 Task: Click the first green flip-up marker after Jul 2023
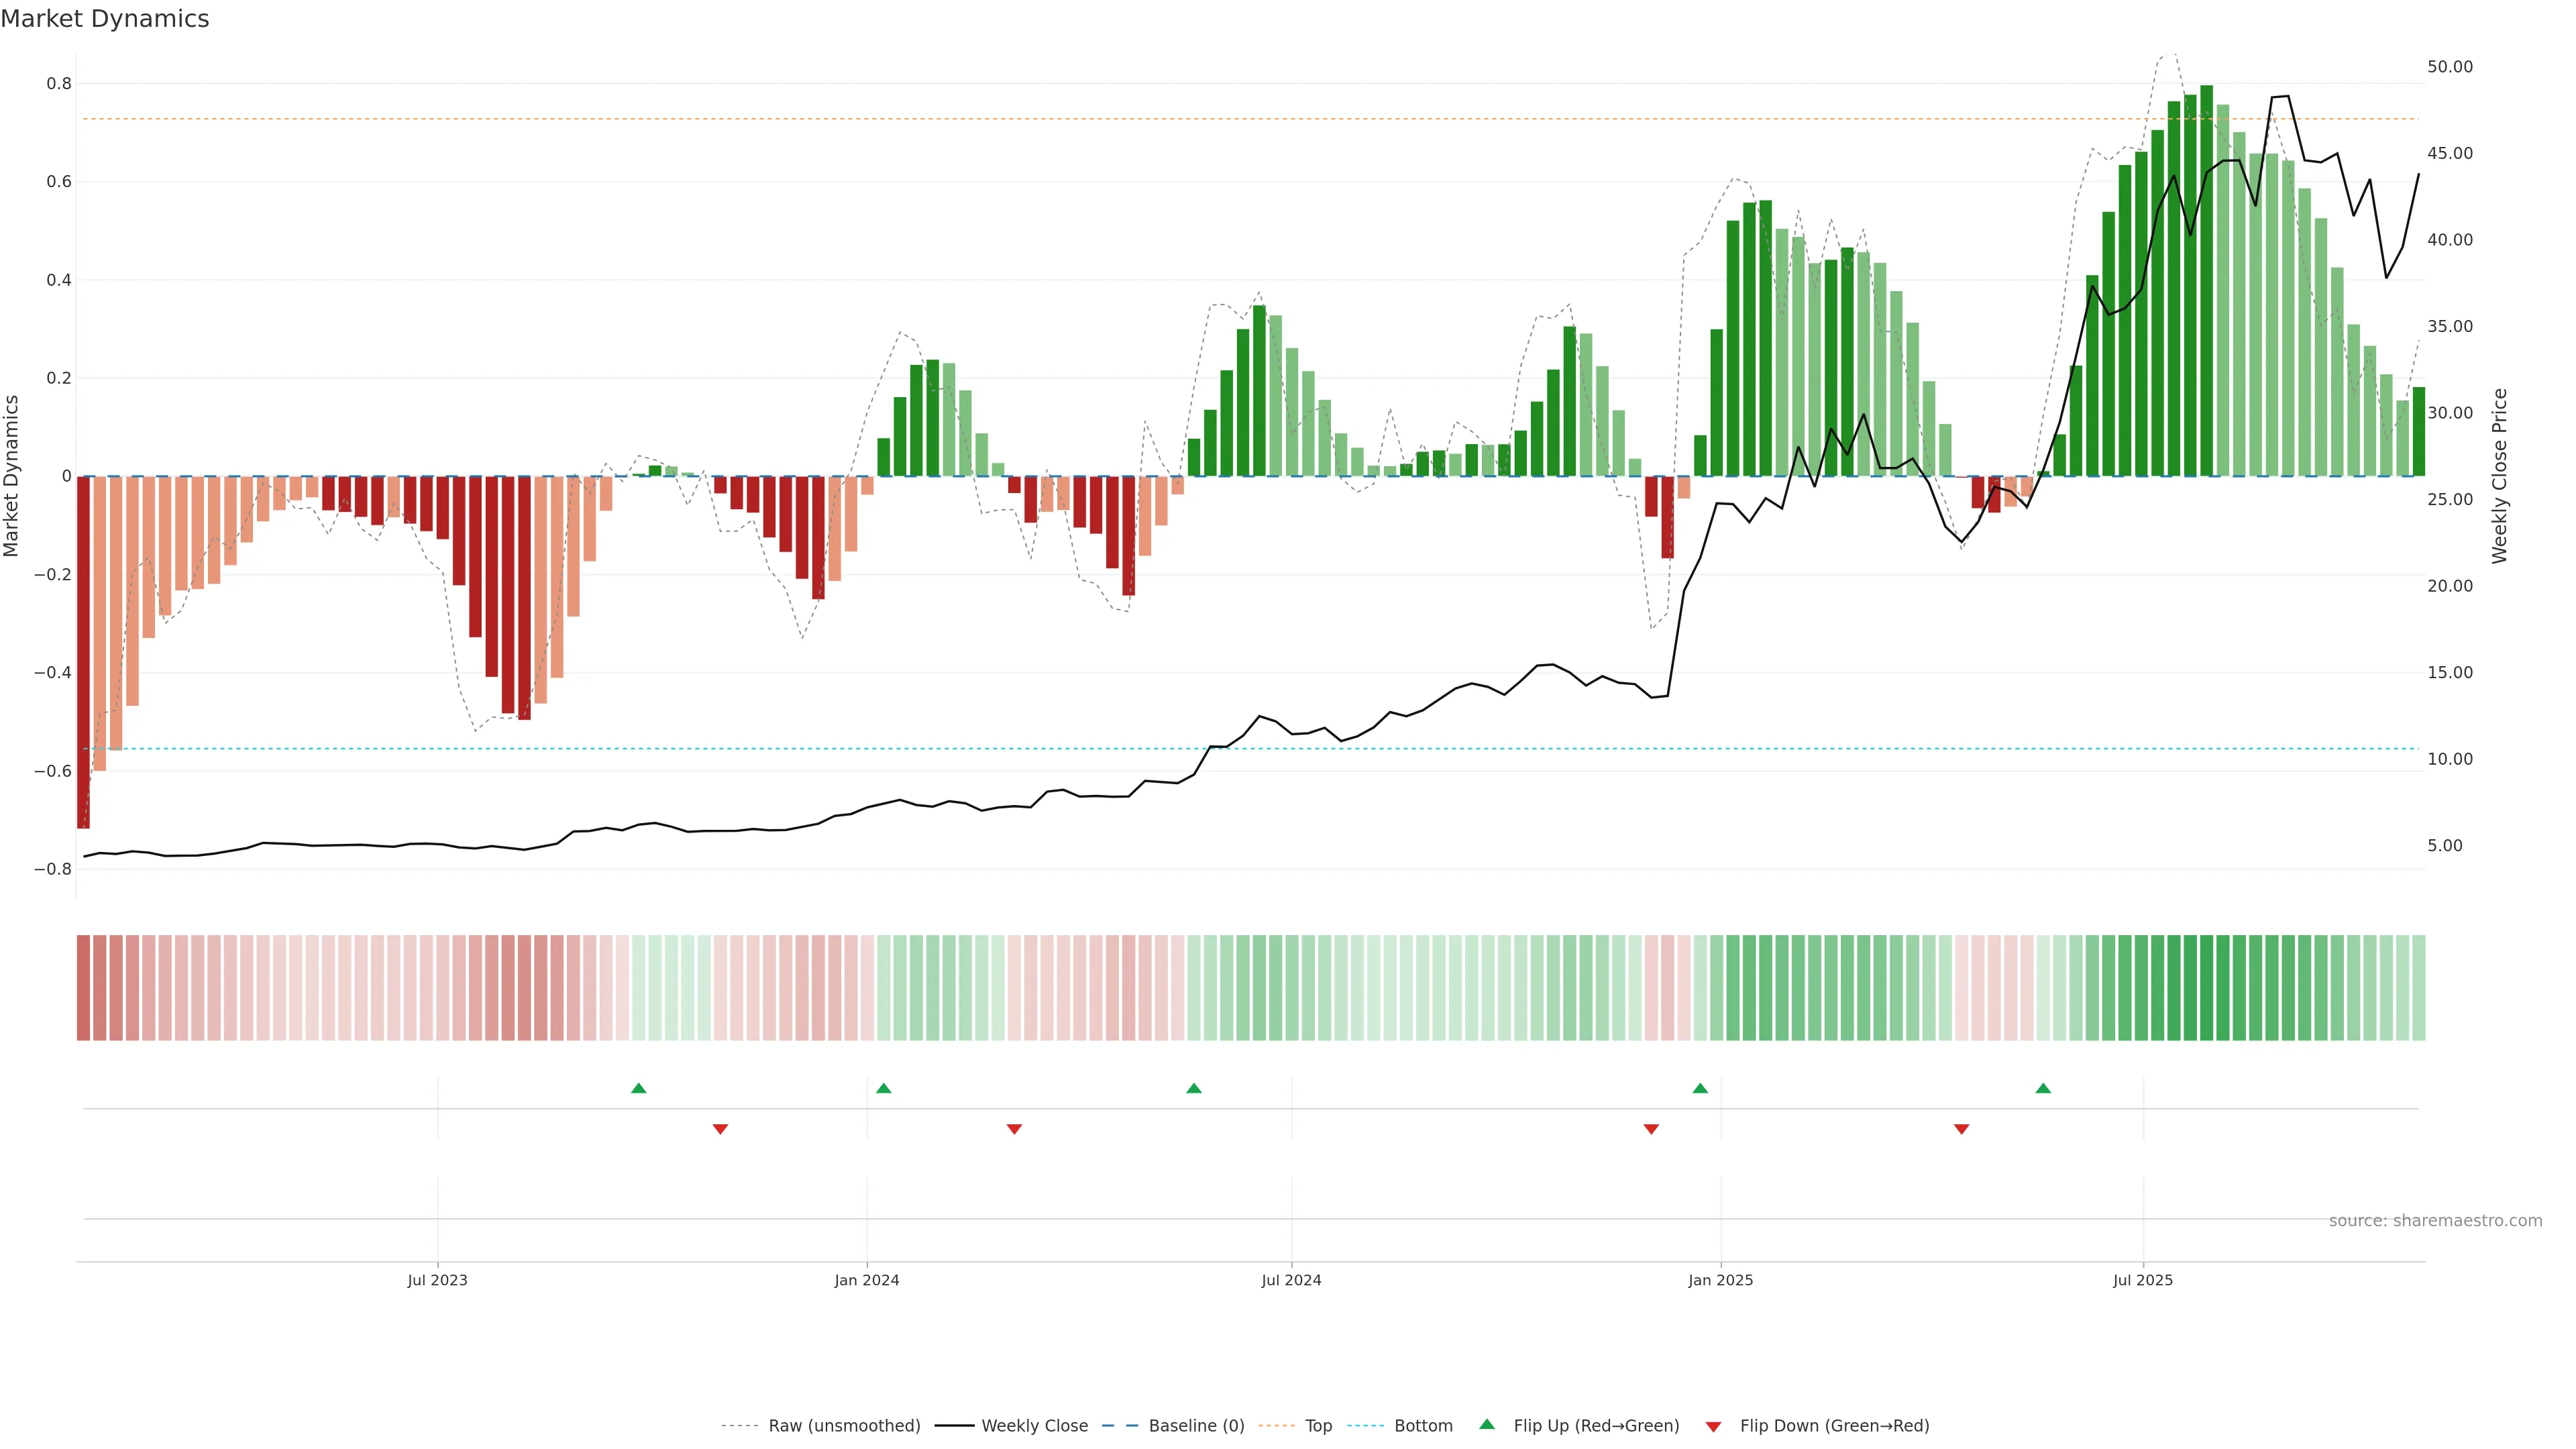click(639, 1088)
